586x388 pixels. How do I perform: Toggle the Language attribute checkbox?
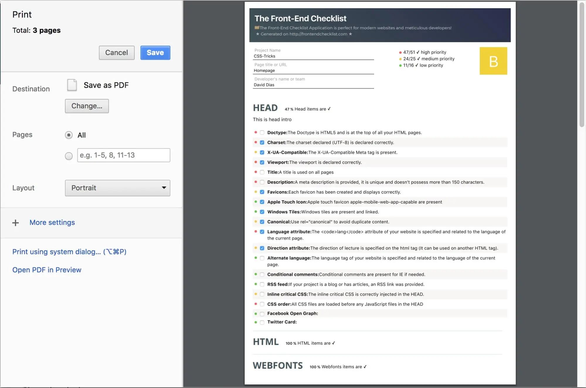[262, 232]
